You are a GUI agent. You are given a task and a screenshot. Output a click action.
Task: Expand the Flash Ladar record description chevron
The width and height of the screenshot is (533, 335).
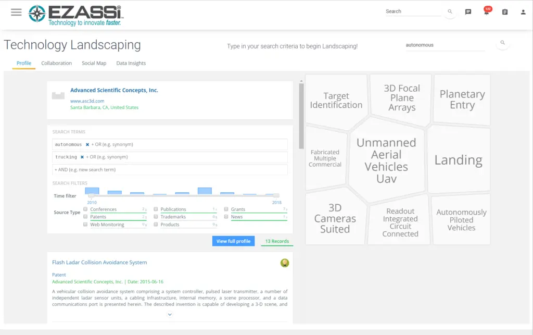click(170, 315)
